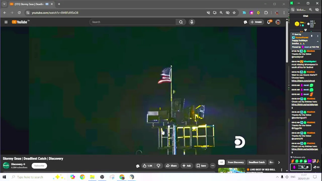This screenshot has width=322, height=181.
Task: Open the pink extension icon
Action: point(251,13)
